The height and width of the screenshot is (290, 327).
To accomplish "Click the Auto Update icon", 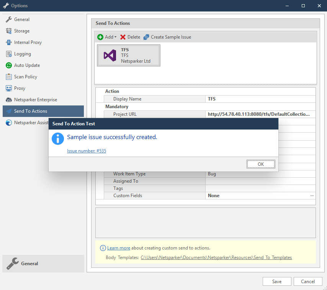I will click(8, 65).
